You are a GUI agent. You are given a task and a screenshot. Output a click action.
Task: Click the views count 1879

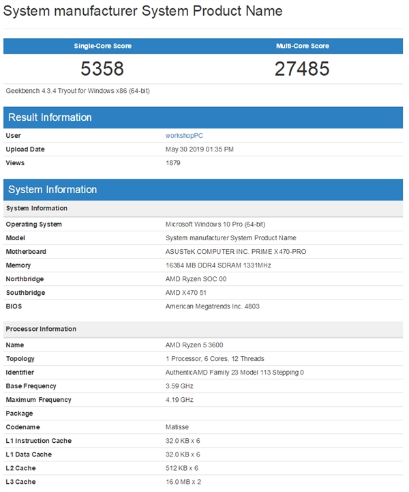tap(173, 163)
